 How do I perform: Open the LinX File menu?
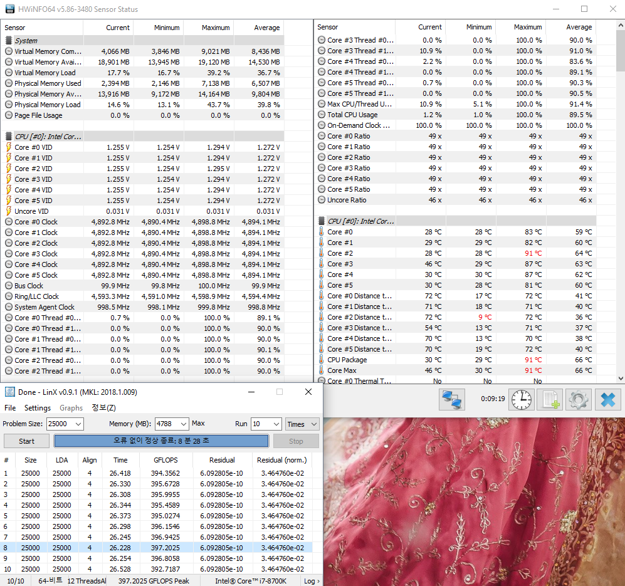(10, 408)
